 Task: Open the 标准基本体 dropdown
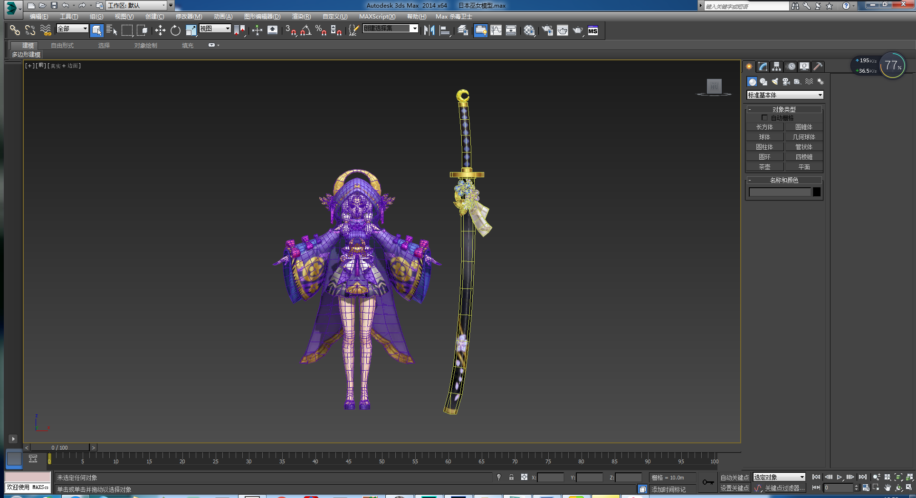(x=785, y=95)
